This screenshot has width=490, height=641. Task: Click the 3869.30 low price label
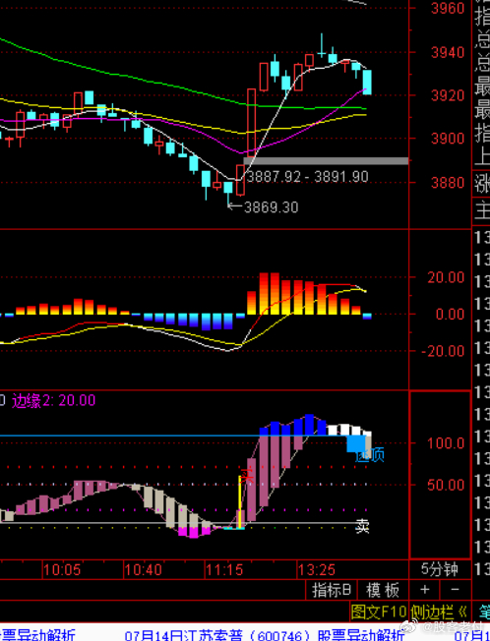click(272, 207)
